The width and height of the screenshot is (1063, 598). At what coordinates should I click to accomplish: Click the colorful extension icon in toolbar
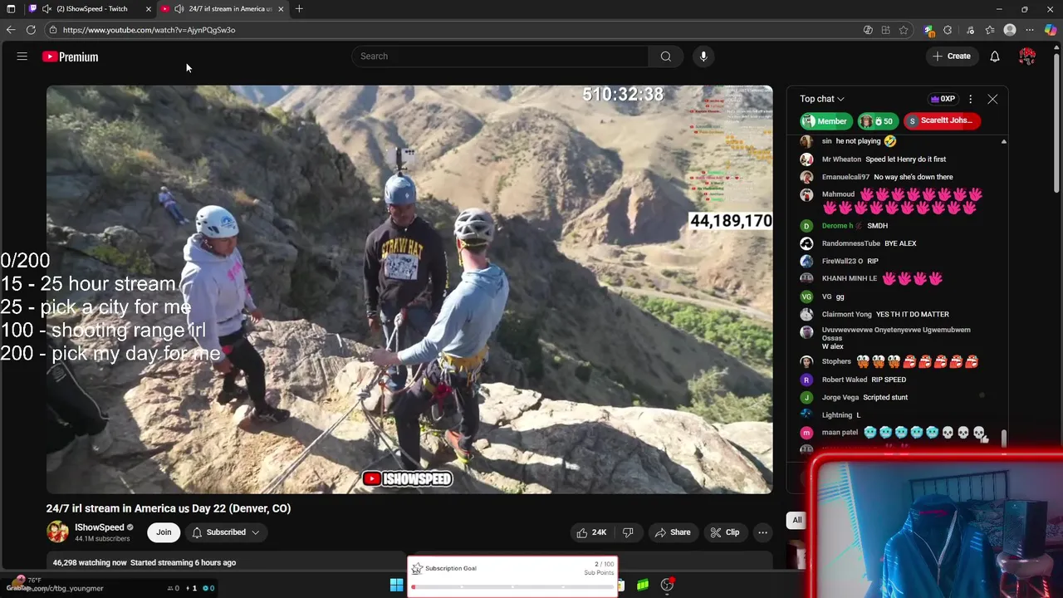pyautogui.click(x=928, y=30)
